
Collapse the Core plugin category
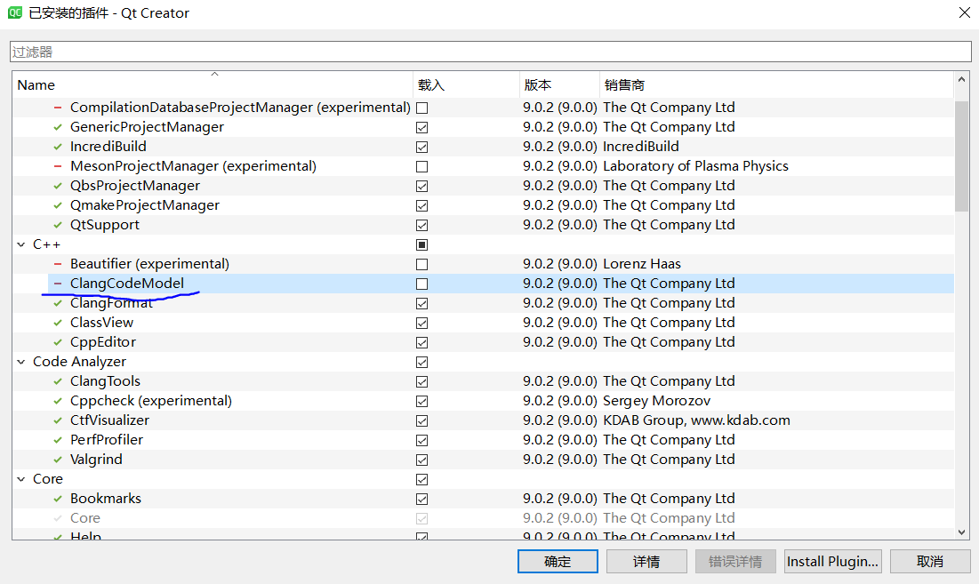click(22, 479)
